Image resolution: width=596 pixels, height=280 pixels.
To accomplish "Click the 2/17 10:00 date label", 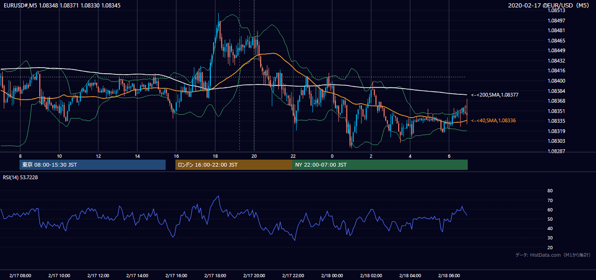I will pos(59,276).
